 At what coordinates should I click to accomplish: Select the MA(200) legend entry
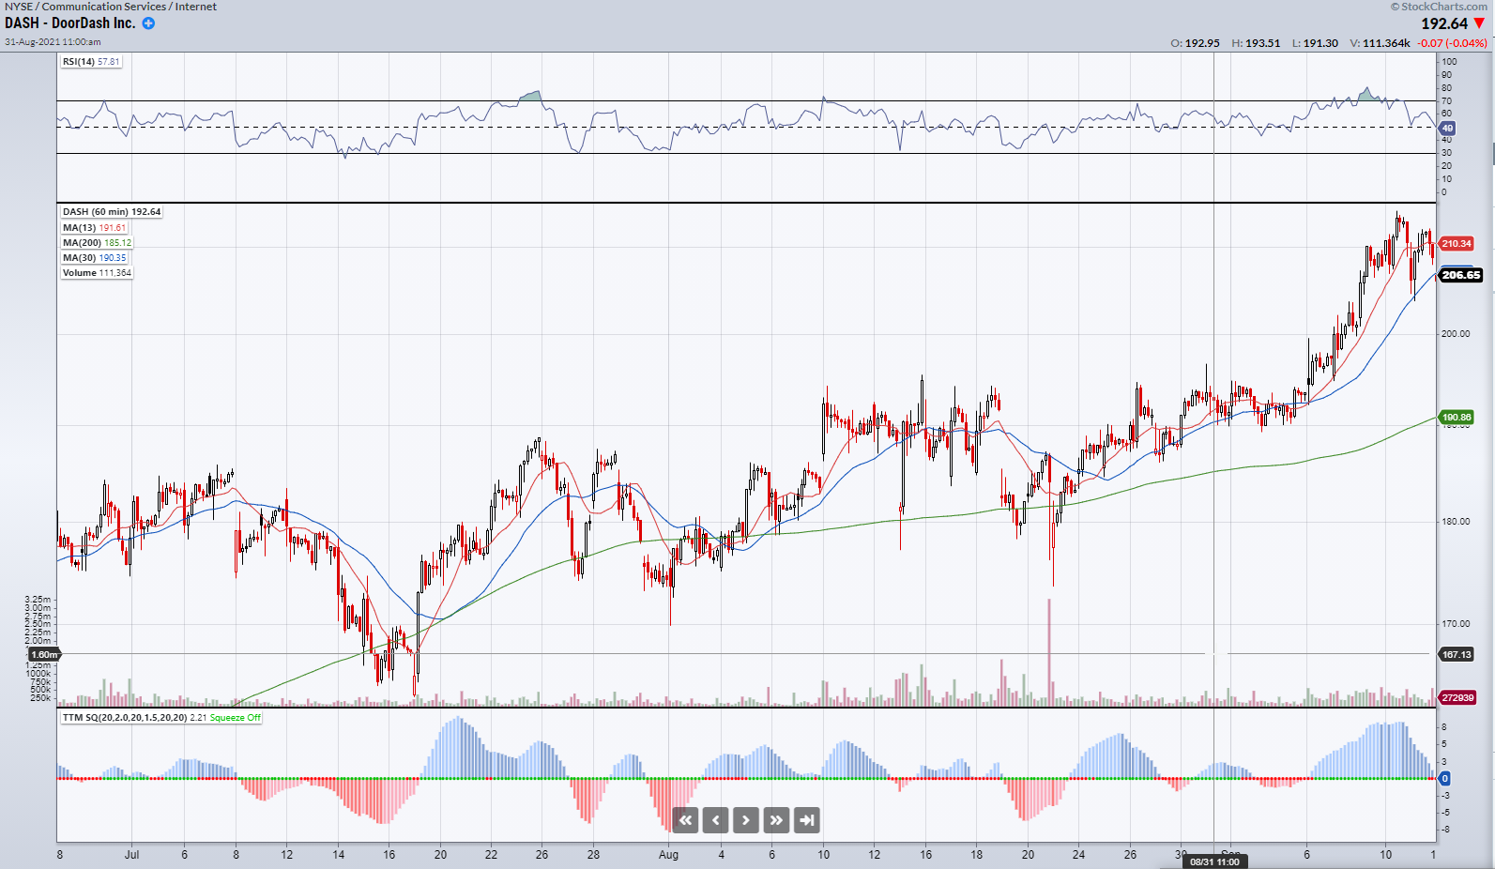point(97,243)
